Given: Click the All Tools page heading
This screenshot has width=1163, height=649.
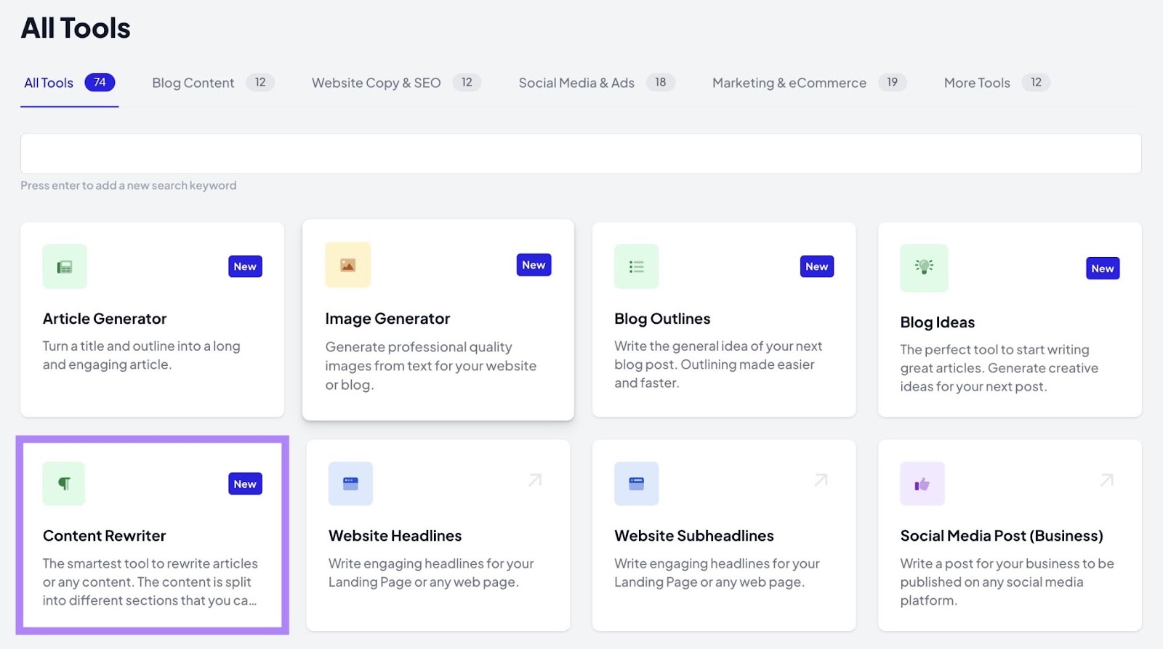Looking at the screenshot, I should (76, 28).
